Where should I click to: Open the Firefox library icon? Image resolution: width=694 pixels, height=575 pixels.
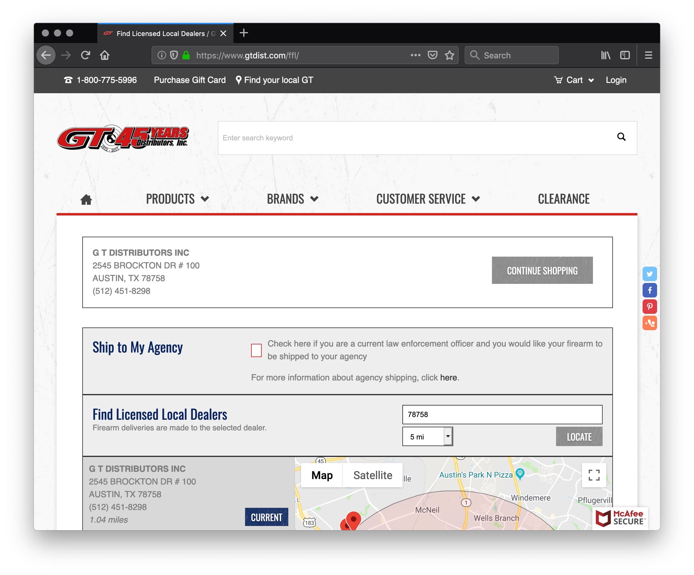click(606, 55)
